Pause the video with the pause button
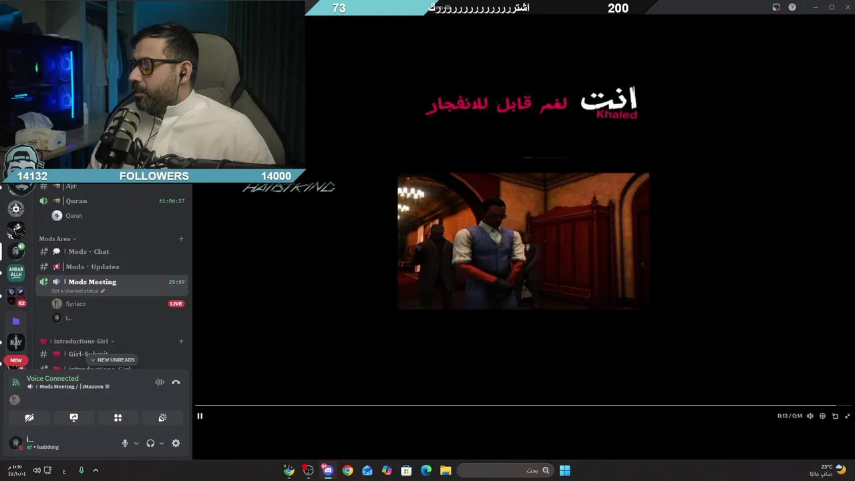This screenshot has width=855, height=481. 200,416
